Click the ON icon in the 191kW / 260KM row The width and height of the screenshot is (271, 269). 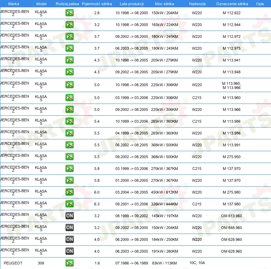tap(69, 251)
